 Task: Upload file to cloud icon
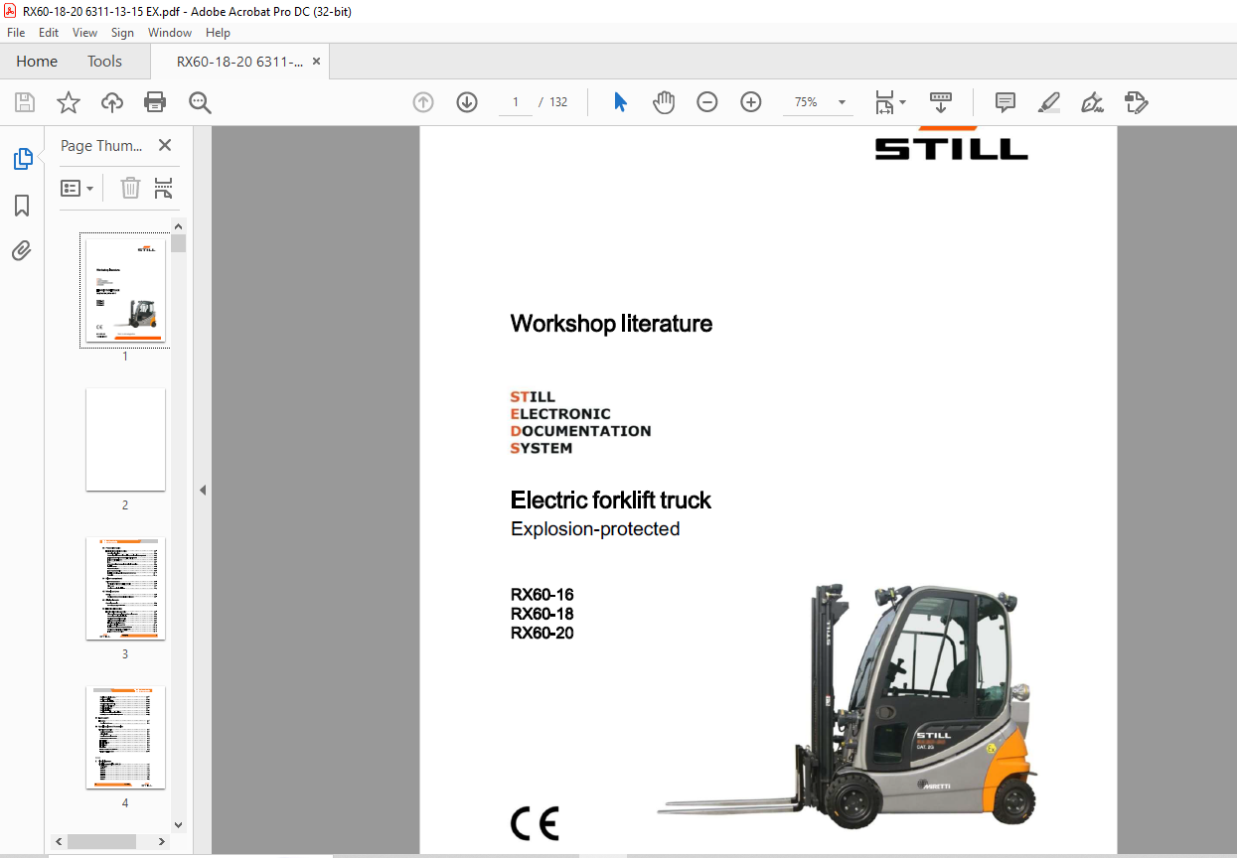(x=112, y=102)
